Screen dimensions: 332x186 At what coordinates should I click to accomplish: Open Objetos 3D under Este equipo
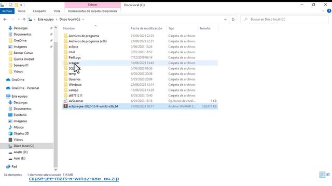[21, 133]
